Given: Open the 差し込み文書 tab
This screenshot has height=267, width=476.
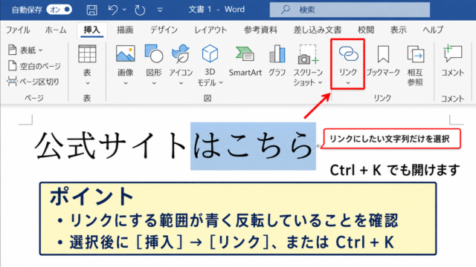Looking at the screenshot, I should [x=318, y=30].
